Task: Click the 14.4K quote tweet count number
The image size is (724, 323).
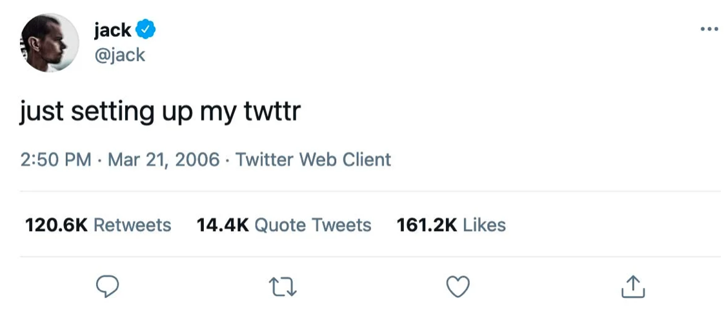Action: click(223, 225)
